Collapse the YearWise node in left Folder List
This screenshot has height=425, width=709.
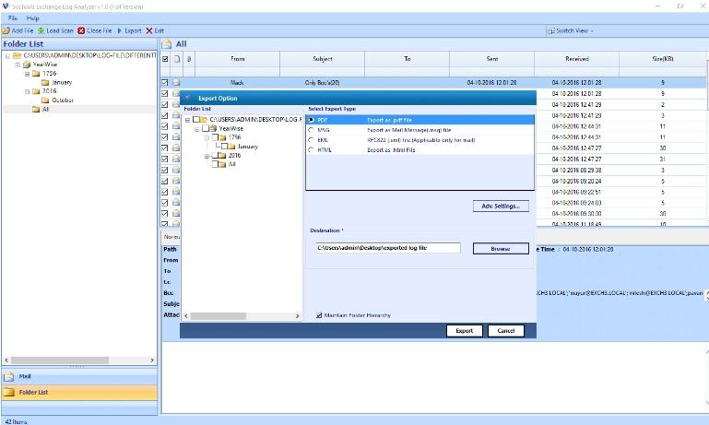coord(18,65)
